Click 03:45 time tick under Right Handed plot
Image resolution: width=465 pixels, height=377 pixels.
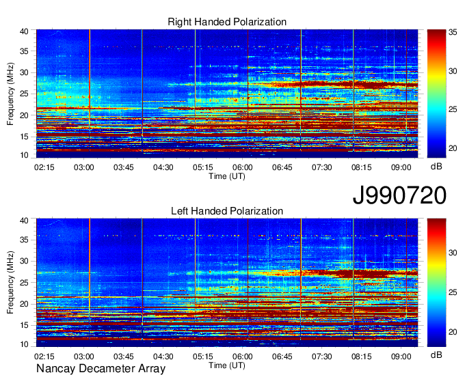pos(123,167)
